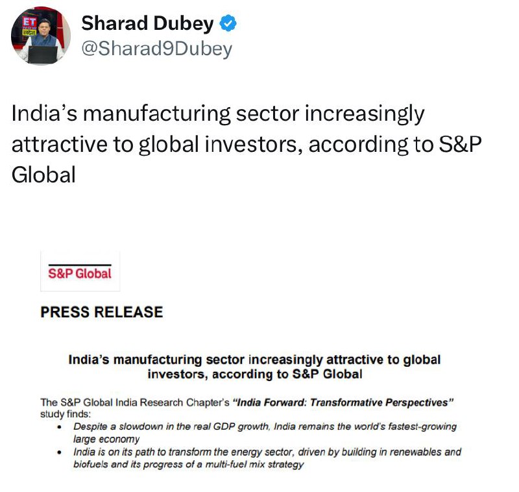Viewport: 519px width, 492px height.
Task: Click the first bullet point dot
Action: [60, 427]
